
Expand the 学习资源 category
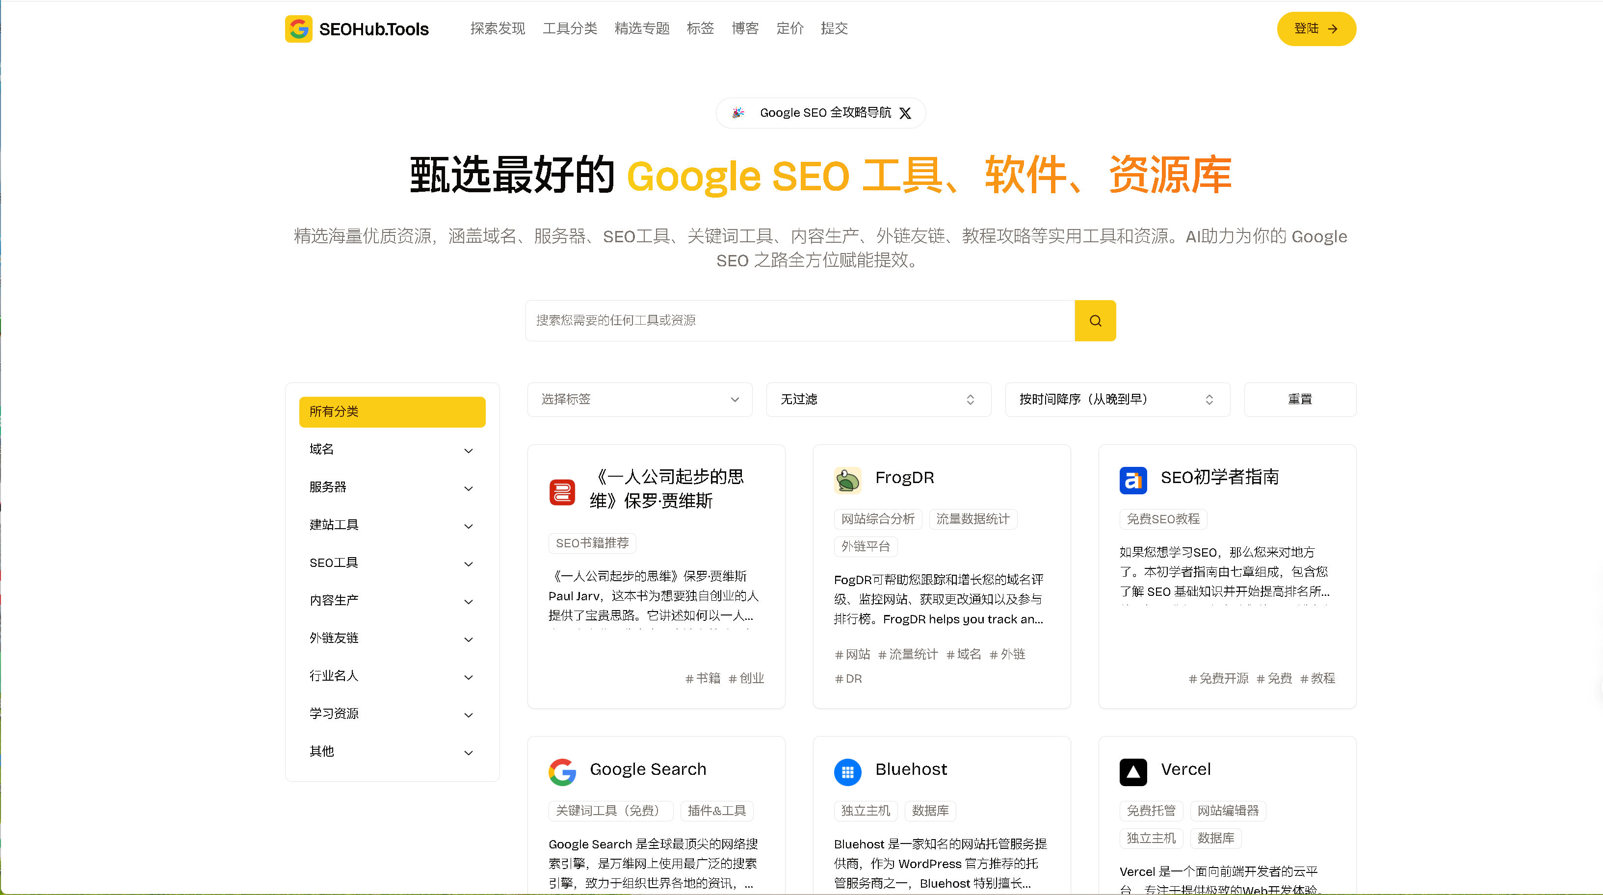pyautogui.click(x=392, y=714)
